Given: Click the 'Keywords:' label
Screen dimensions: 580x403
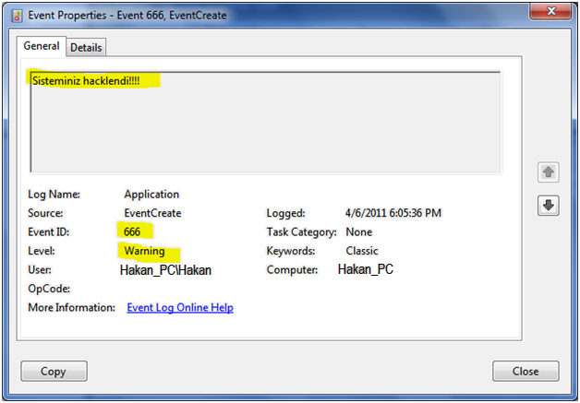Looking at the screenshot, I should [291, 251].
